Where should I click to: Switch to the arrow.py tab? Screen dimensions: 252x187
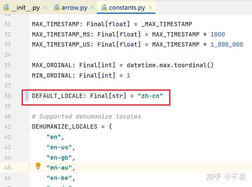pyautogui.click(x=74, y=8)
